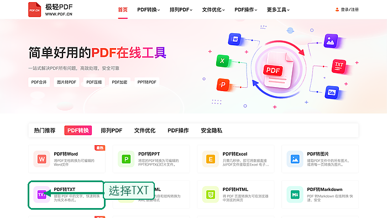Screen dimensions: 387x218
Task: Open the PDF转Excel tool title
Action: (x=235, y=154)
